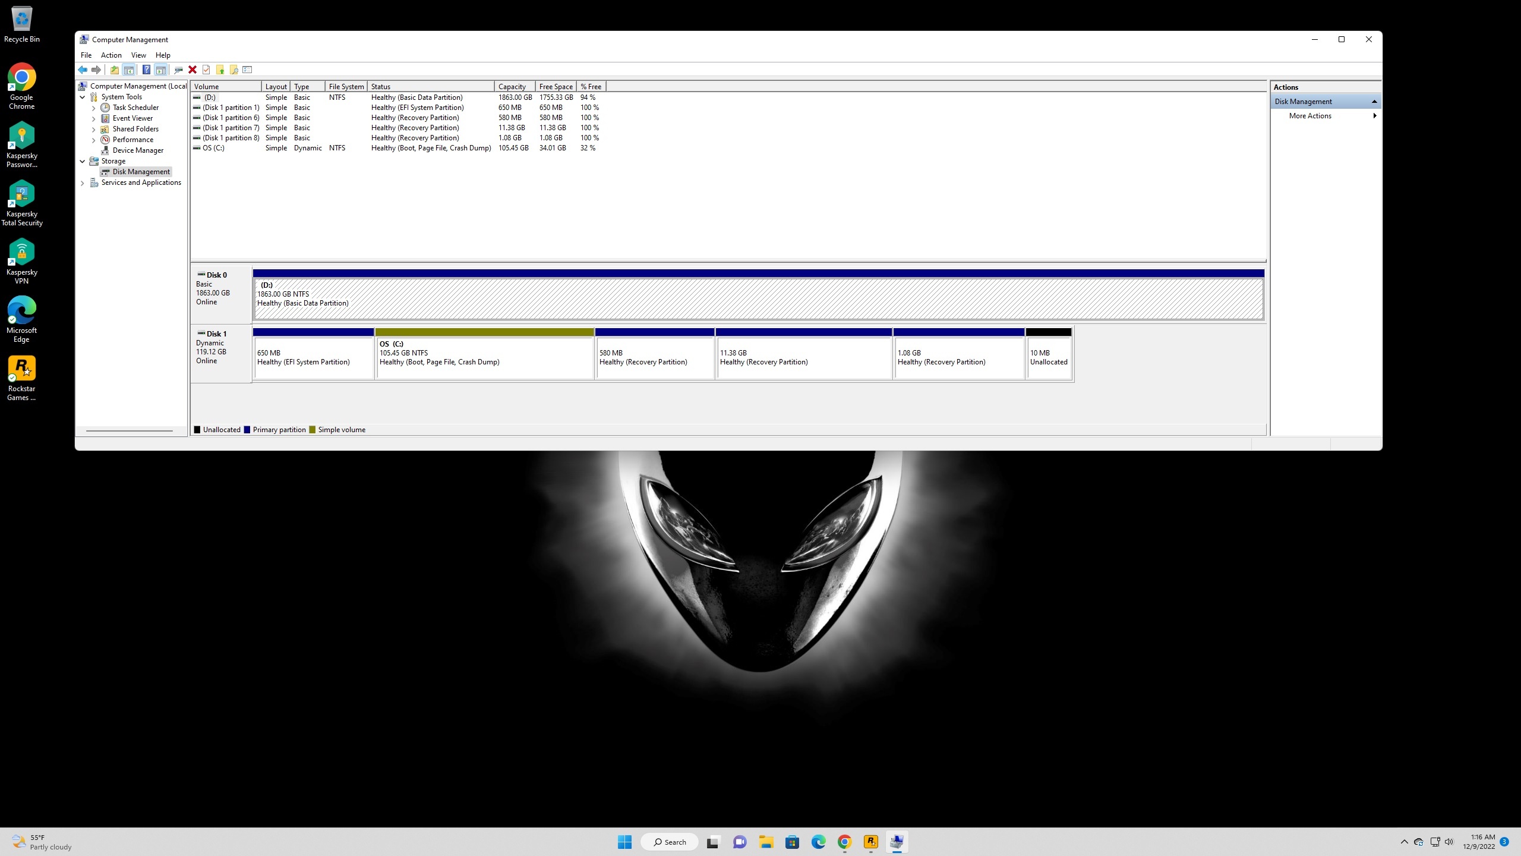Open the blue Help question-mark icon
This screenshot has height=856, width=1521.
point(146,70)
